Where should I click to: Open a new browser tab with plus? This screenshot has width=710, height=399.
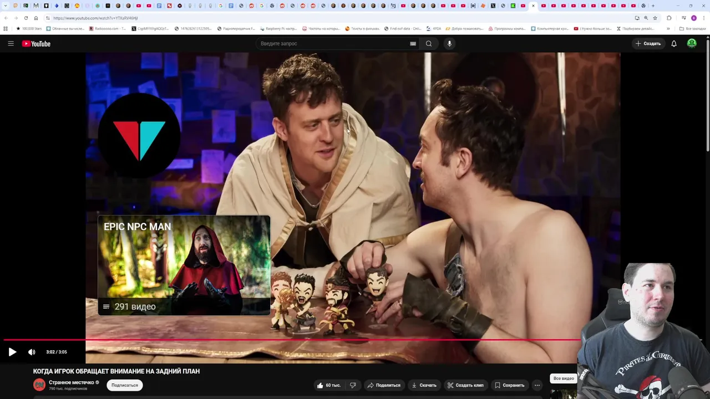(653, 6)
